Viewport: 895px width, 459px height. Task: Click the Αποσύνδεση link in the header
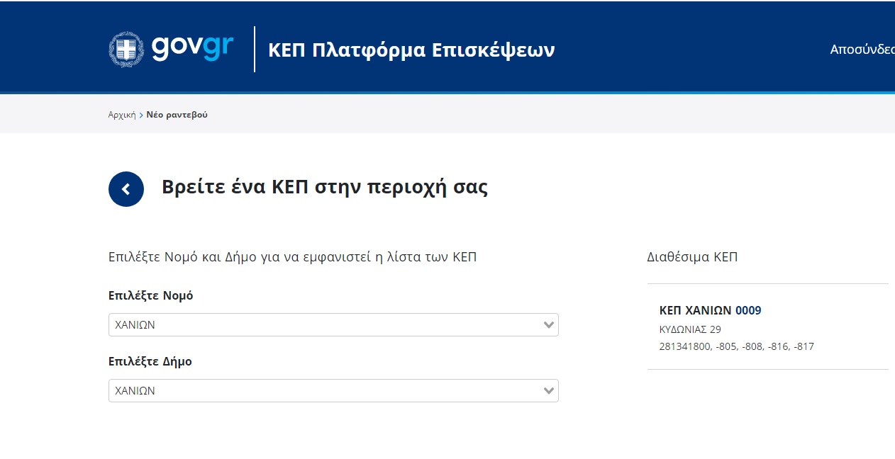pos(862,50)
